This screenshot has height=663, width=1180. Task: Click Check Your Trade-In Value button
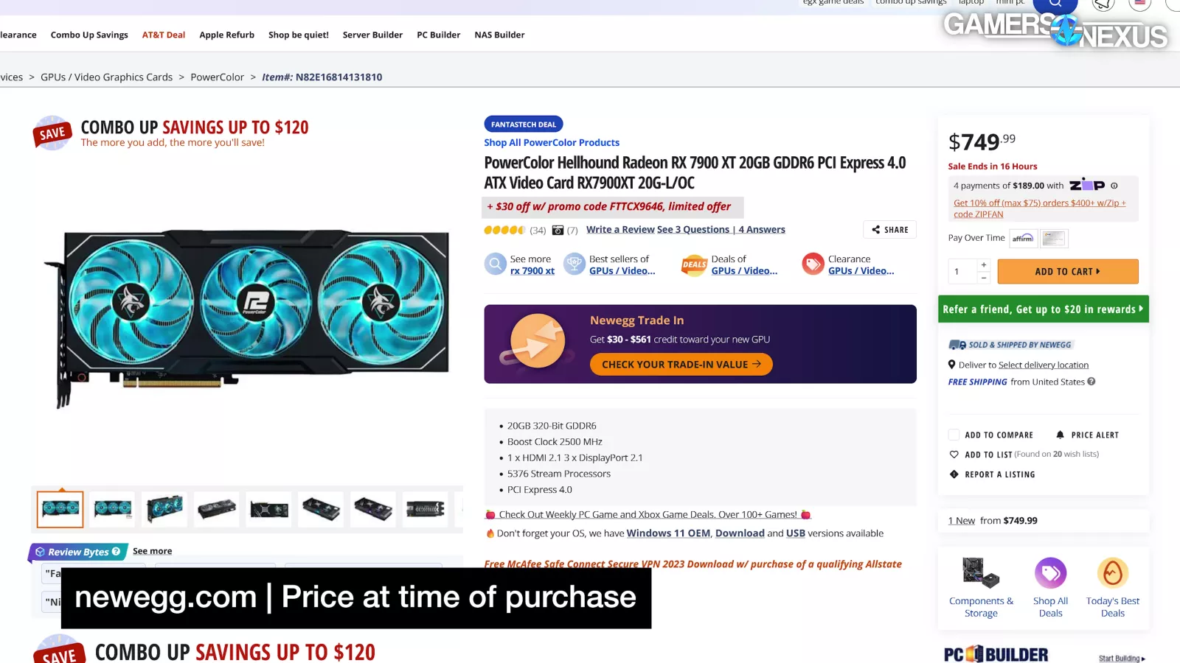[681, 365]
